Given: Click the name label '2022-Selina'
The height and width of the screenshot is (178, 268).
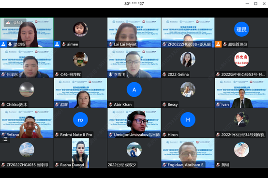Looking at the screenshot, I should (178, 74).
